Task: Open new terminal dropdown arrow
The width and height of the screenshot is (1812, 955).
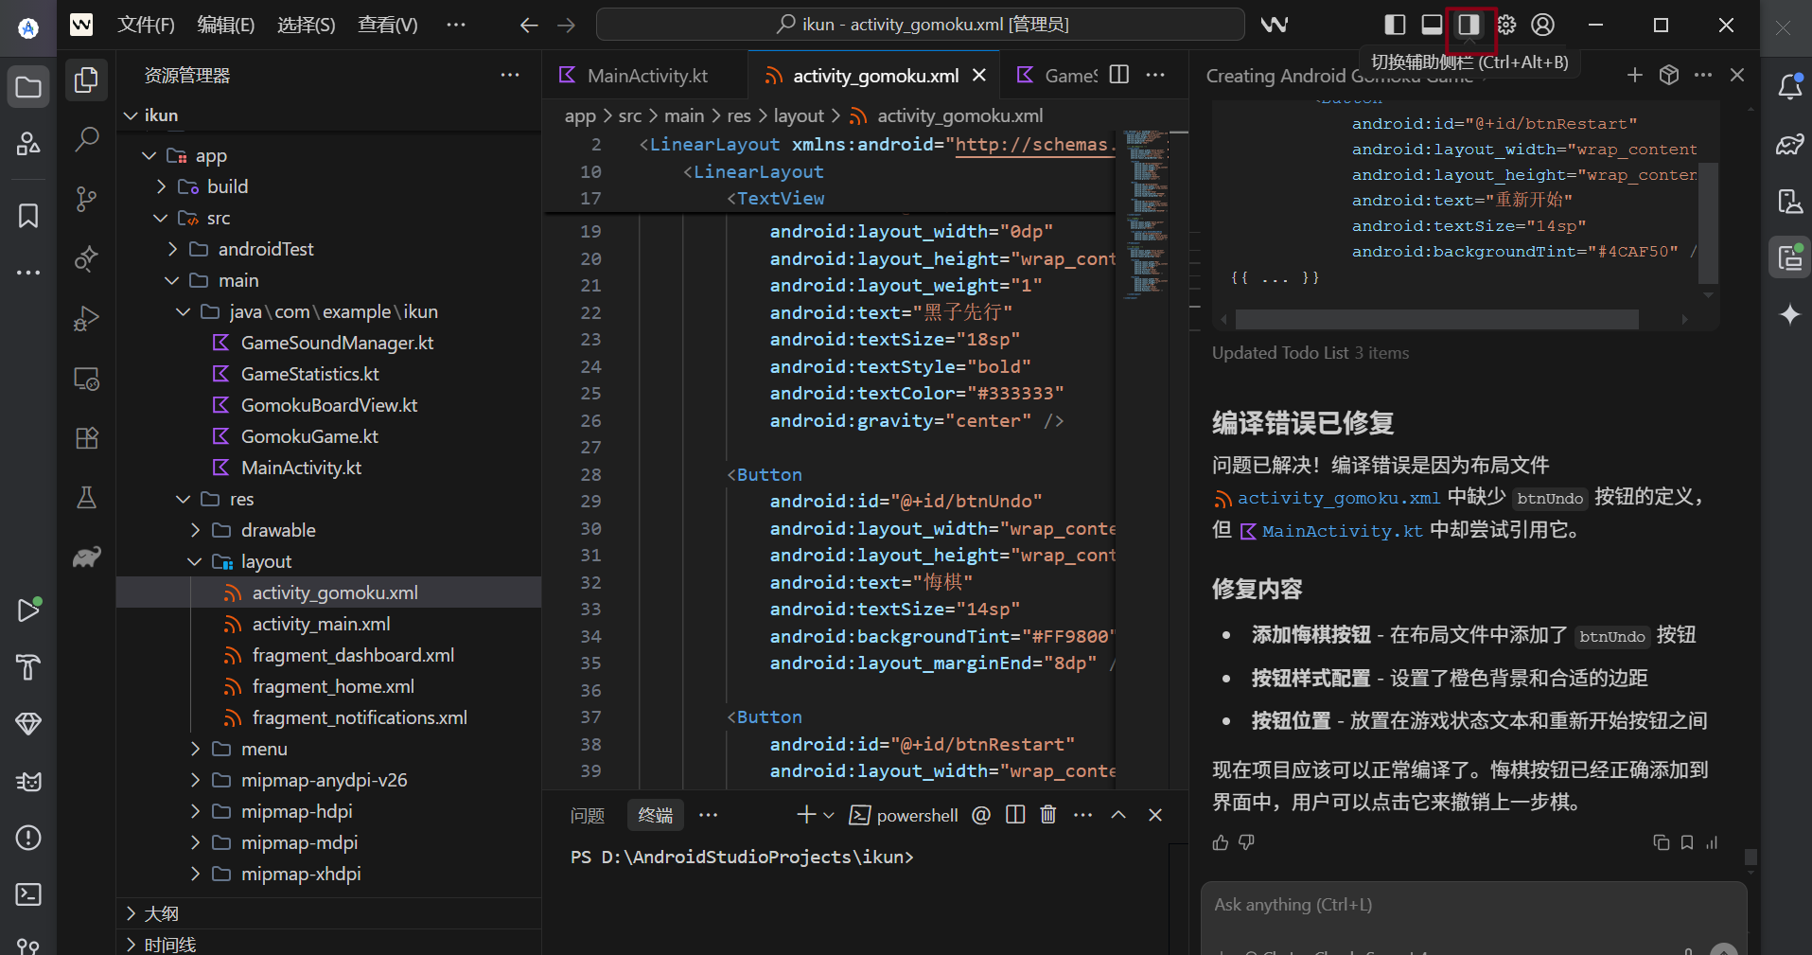Action: [830, 815]
